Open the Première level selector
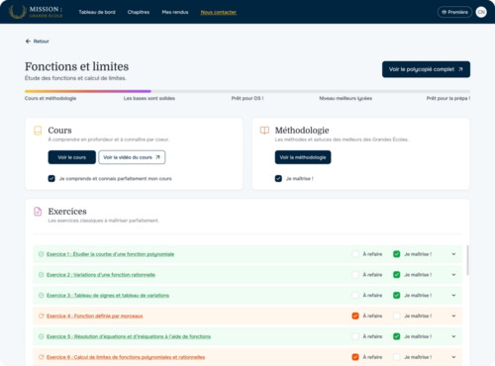This screenshot has width=495, height=366. click(x=454, y=12)
